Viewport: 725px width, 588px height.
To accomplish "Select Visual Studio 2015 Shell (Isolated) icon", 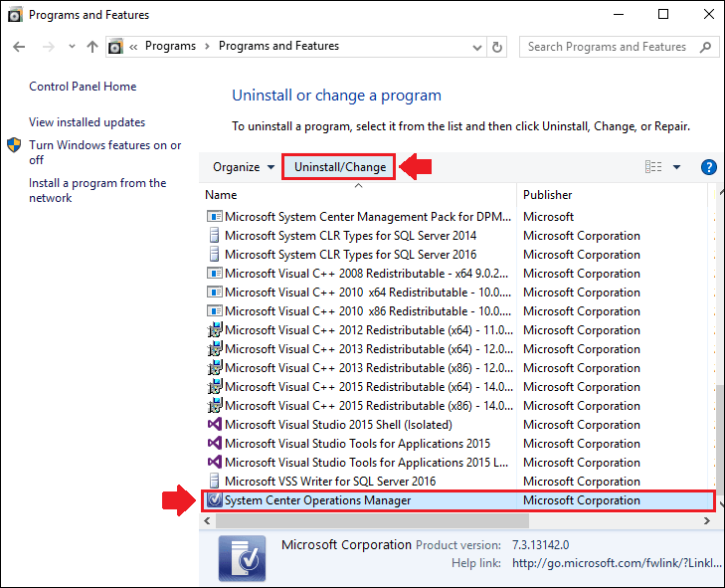I will pos(215,424).
